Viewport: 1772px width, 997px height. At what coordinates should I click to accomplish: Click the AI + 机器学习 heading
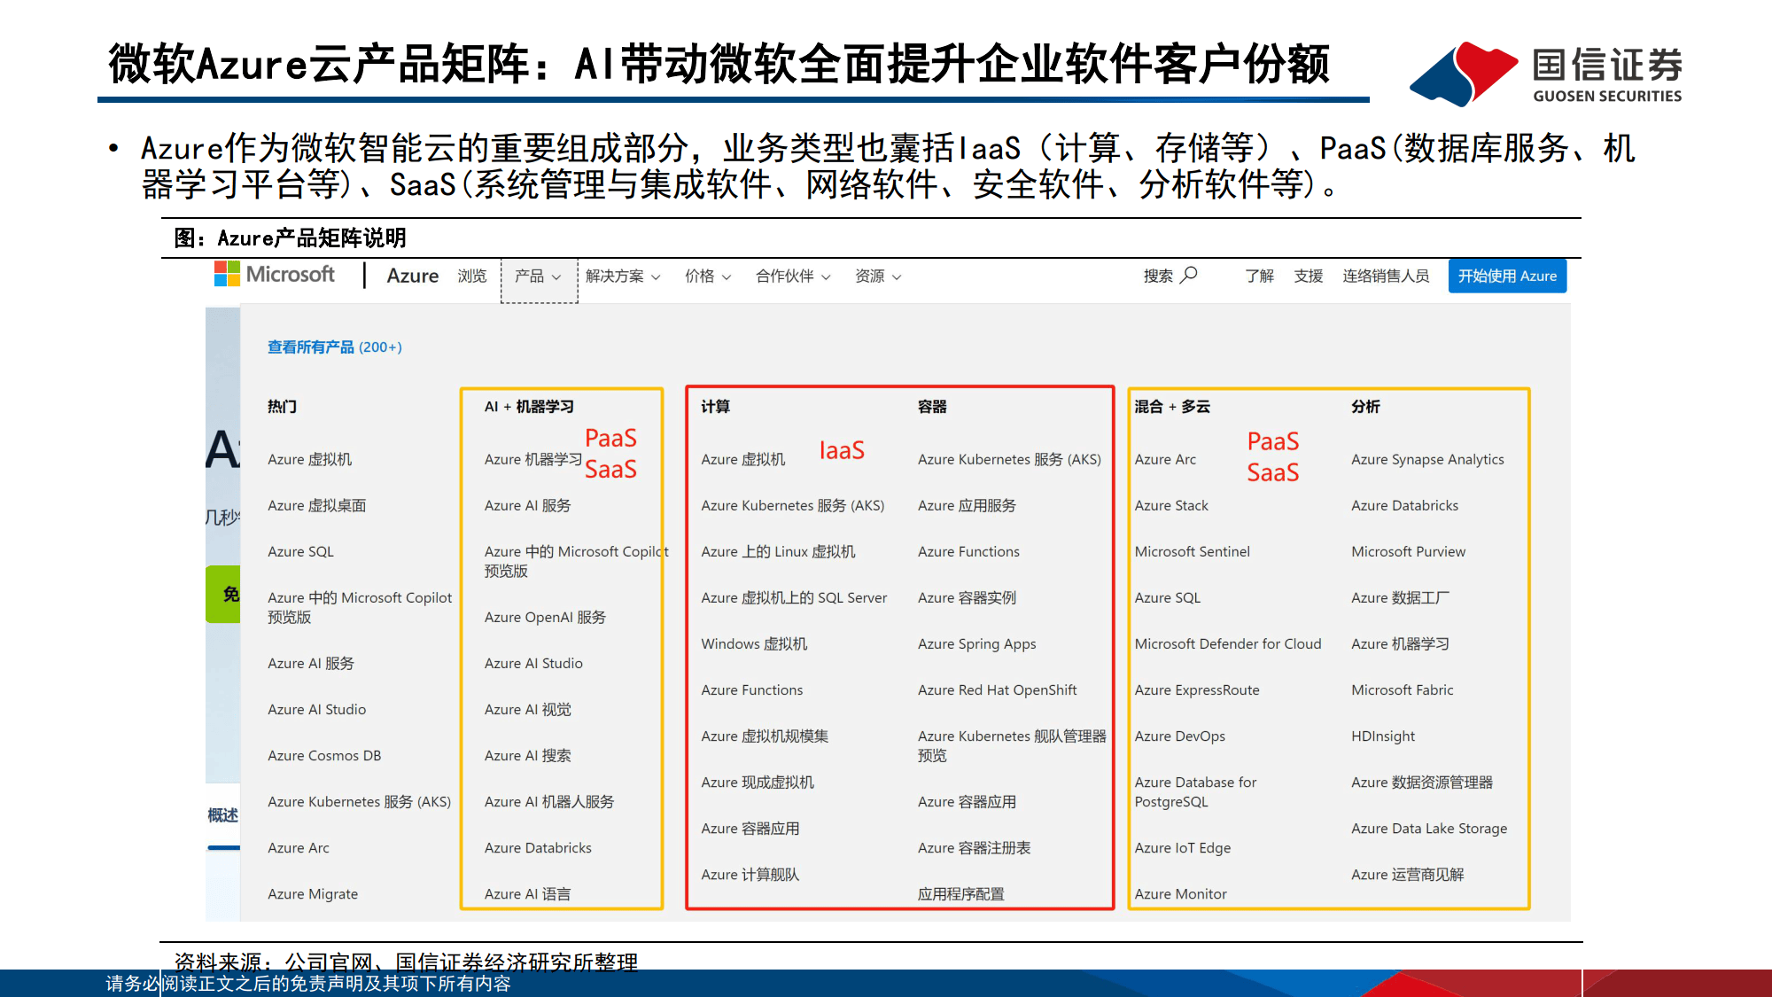(x=529, y=406)
